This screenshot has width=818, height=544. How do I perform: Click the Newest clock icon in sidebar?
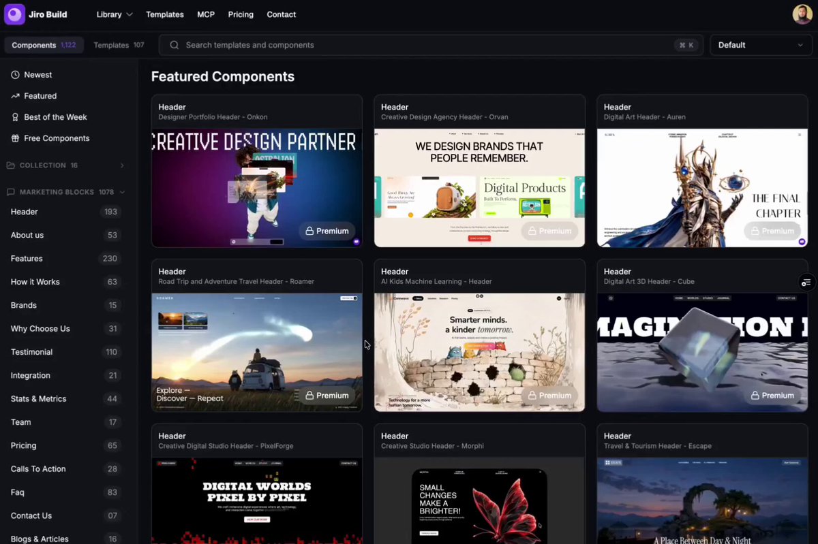click(15, 75)
